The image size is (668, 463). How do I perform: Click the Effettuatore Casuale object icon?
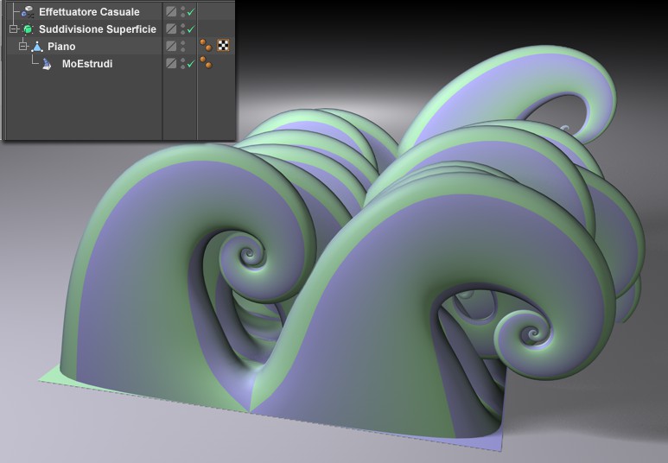tap(29, 12)
